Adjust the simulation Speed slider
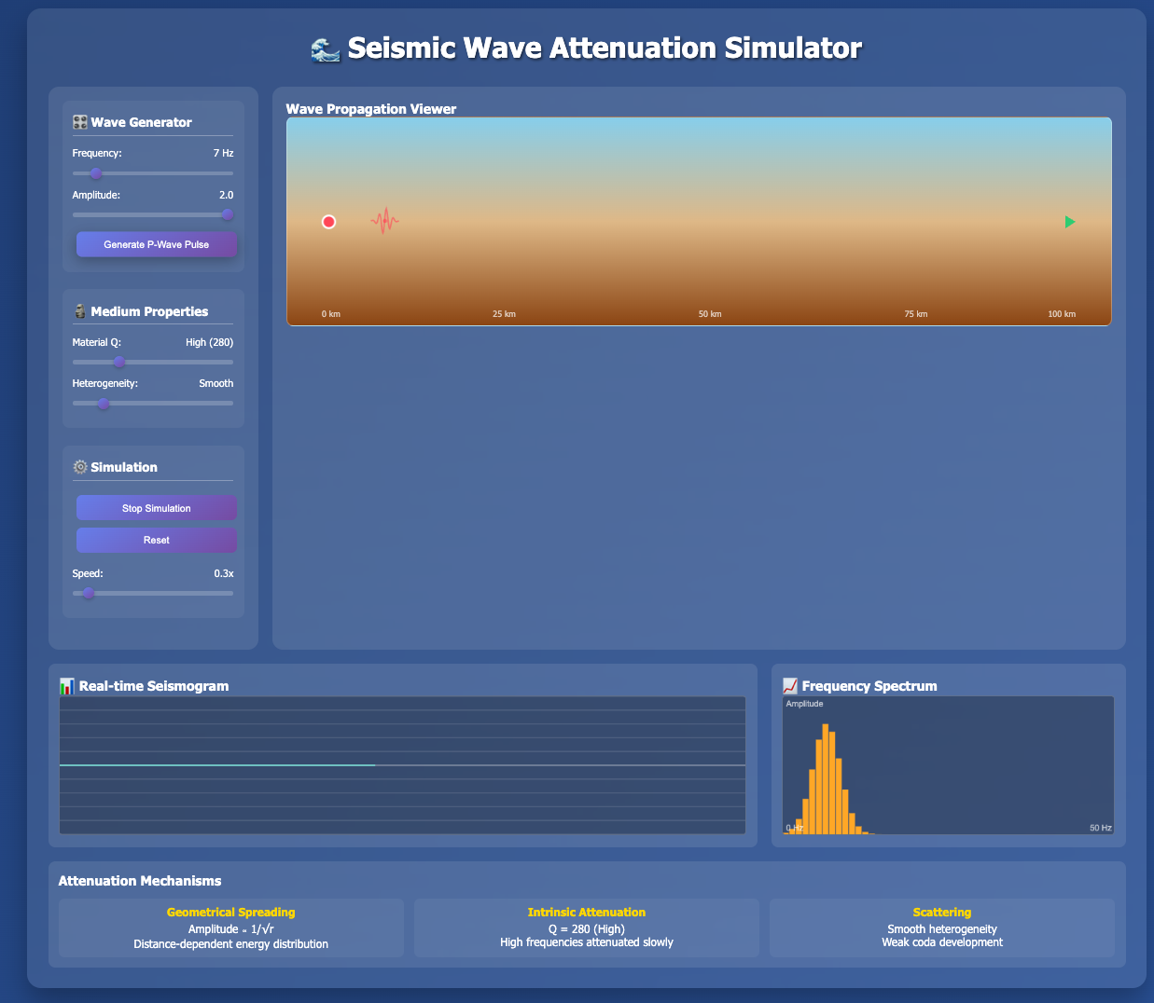 [x=89, y=593]
